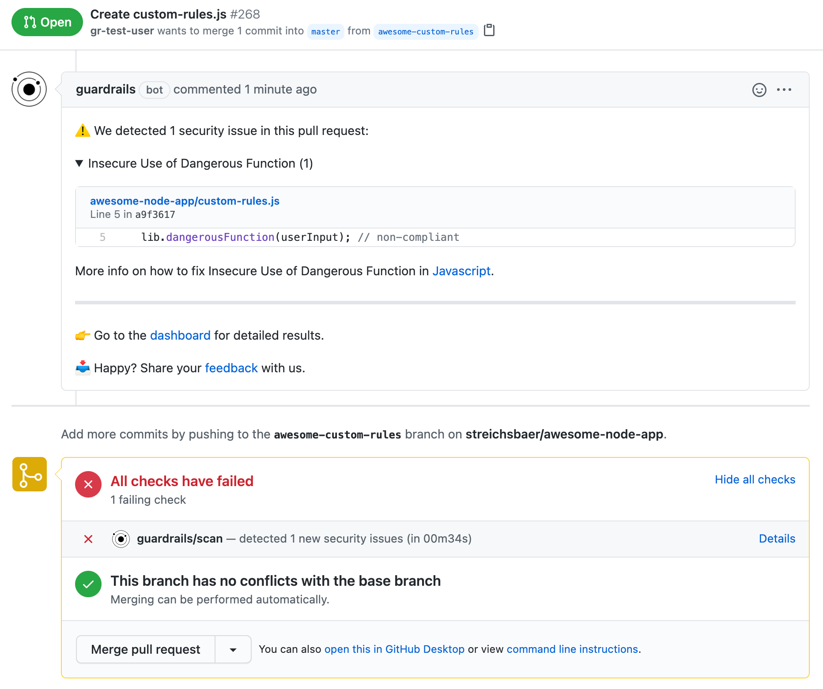Viewport: 823px width, 689px height.
Task: Hide all checks list
Action: click(755, 479)
